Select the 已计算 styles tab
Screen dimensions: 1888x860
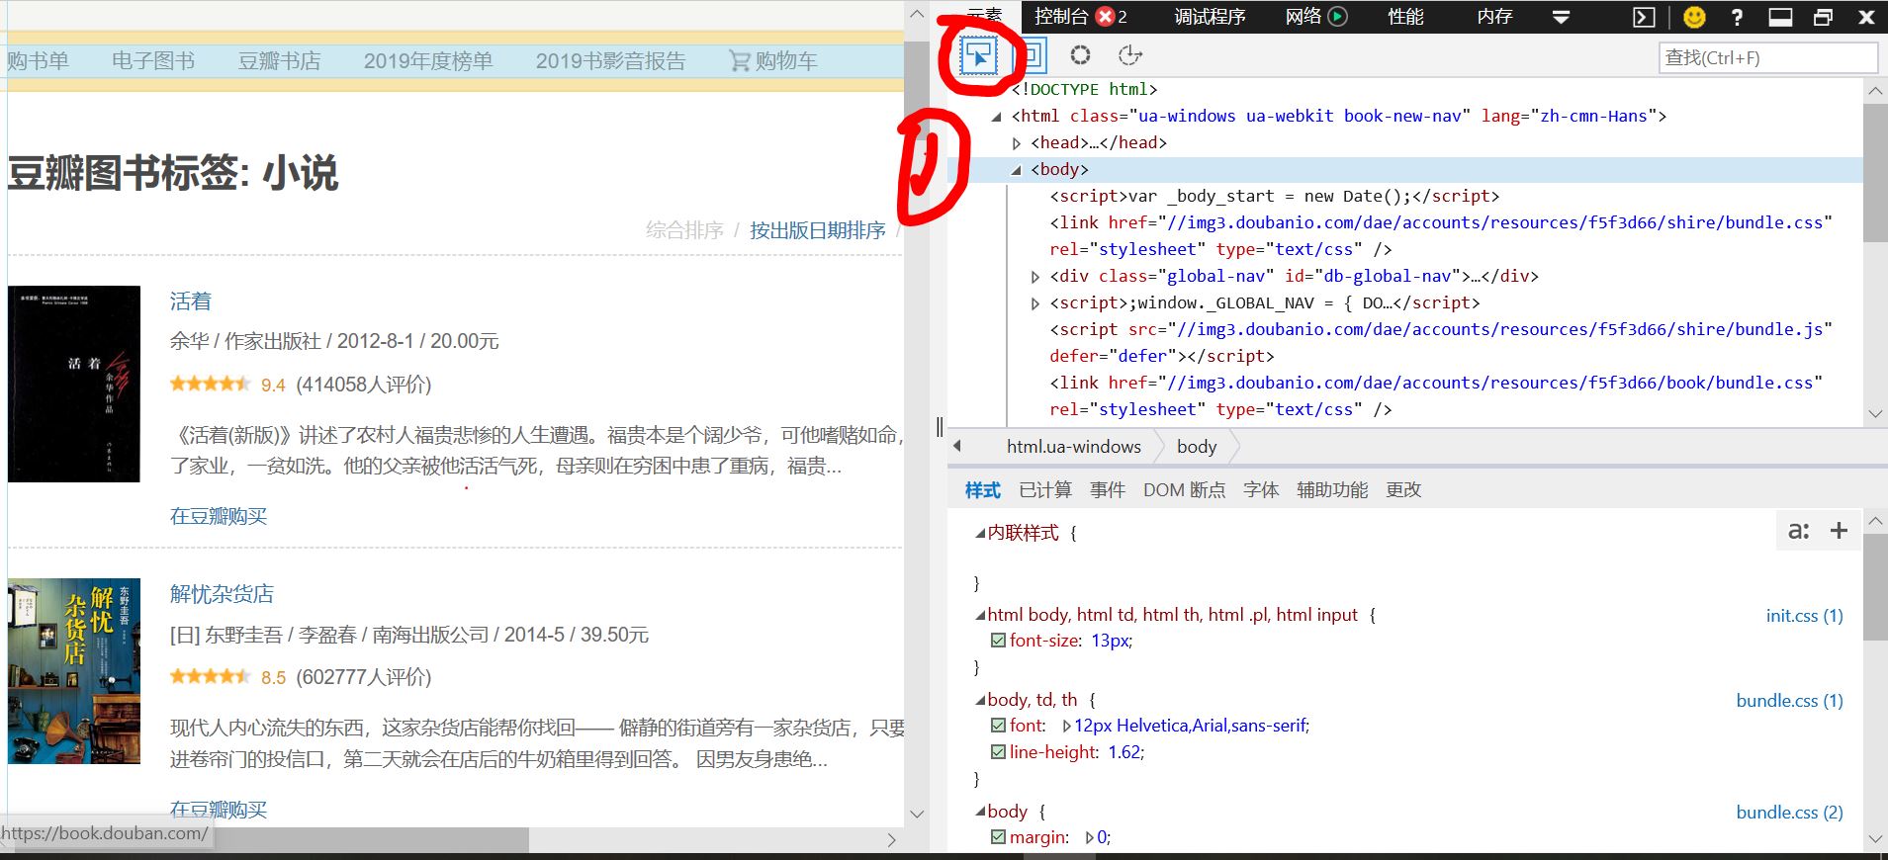(x=1044, y=489)
